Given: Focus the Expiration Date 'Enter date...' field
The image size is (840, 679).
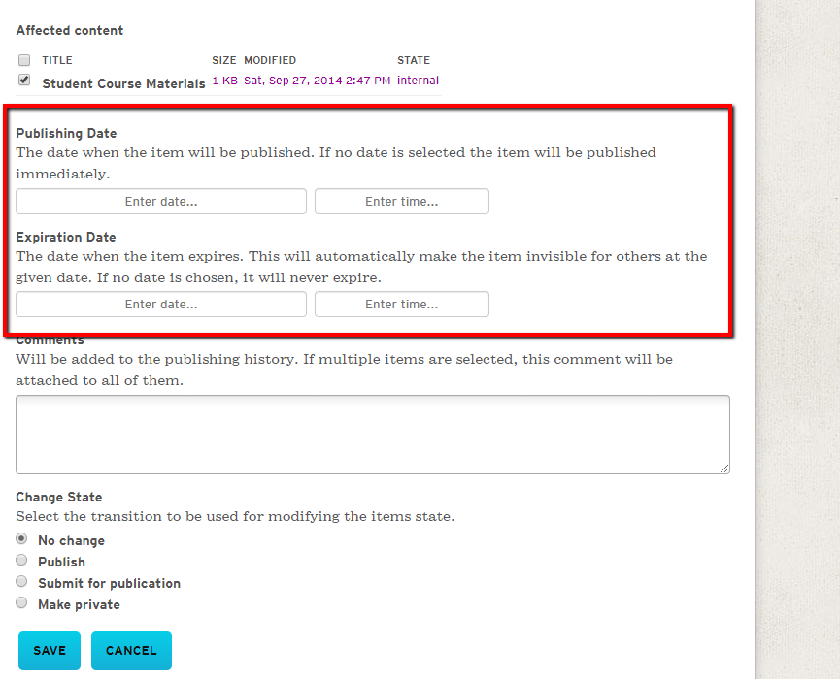Looking at the screenshot, I should [x=161, y=305].
